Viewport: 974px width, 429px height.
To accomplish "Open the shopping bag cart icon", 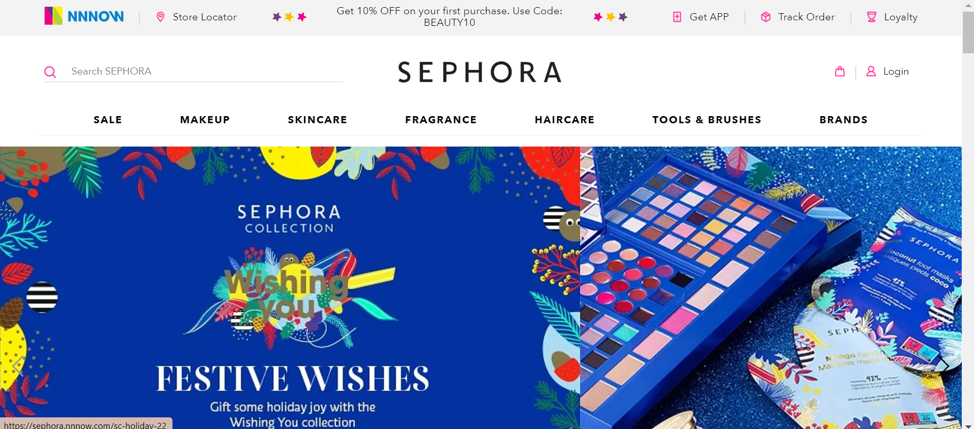I will [x=840, y=71].
